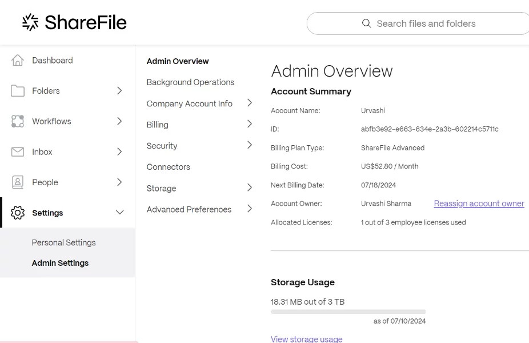This screenshot has height=343, width=529.
Task: Click Reassign account owner link
Action: [479, 204]
